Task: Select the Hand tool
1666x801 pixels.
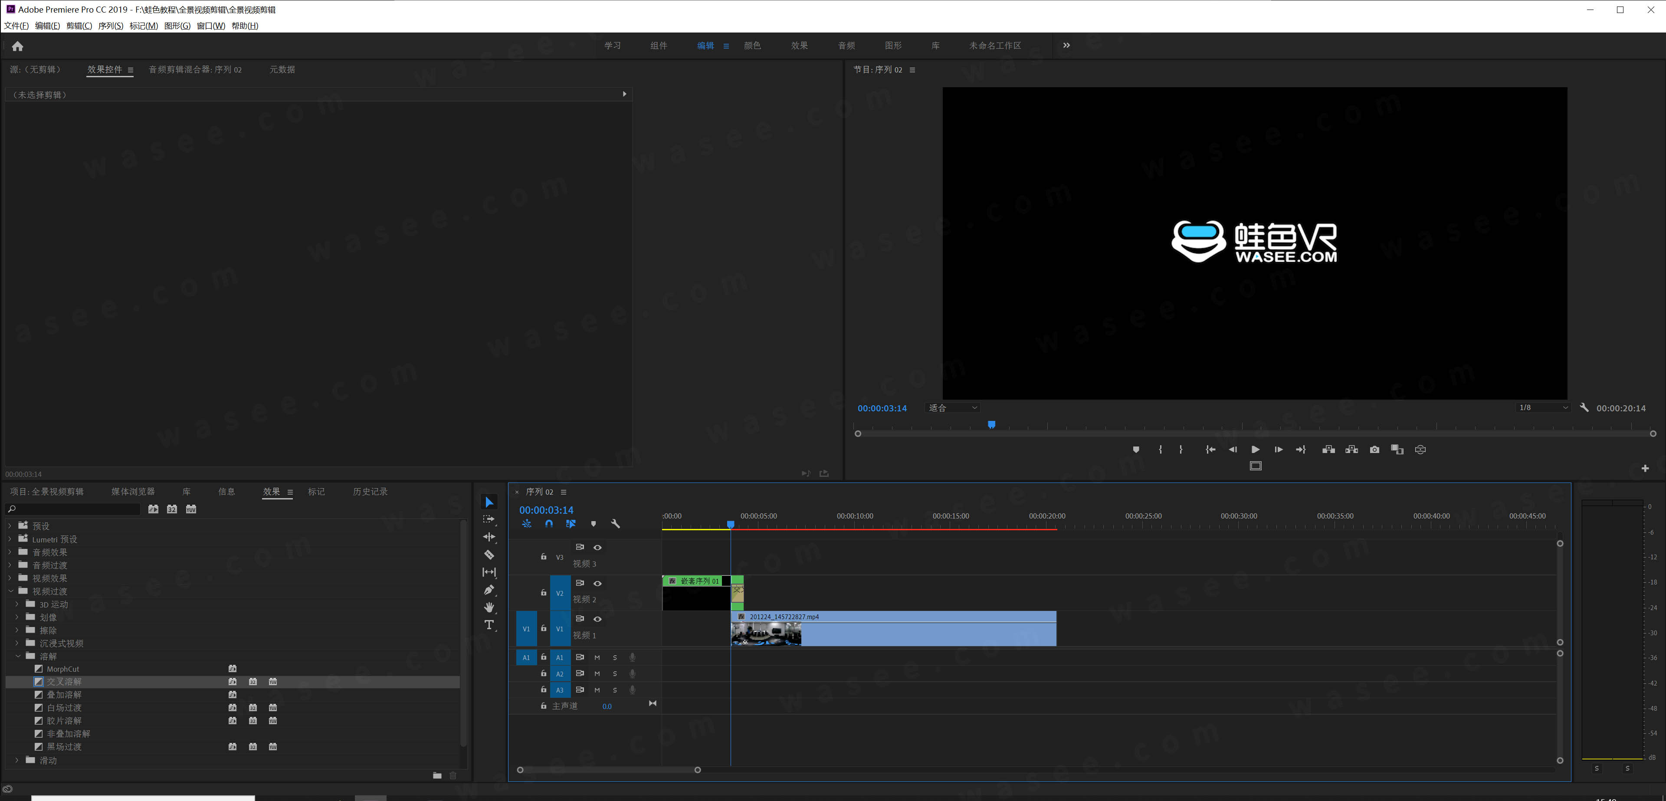Action: click(x=489, y=607)
